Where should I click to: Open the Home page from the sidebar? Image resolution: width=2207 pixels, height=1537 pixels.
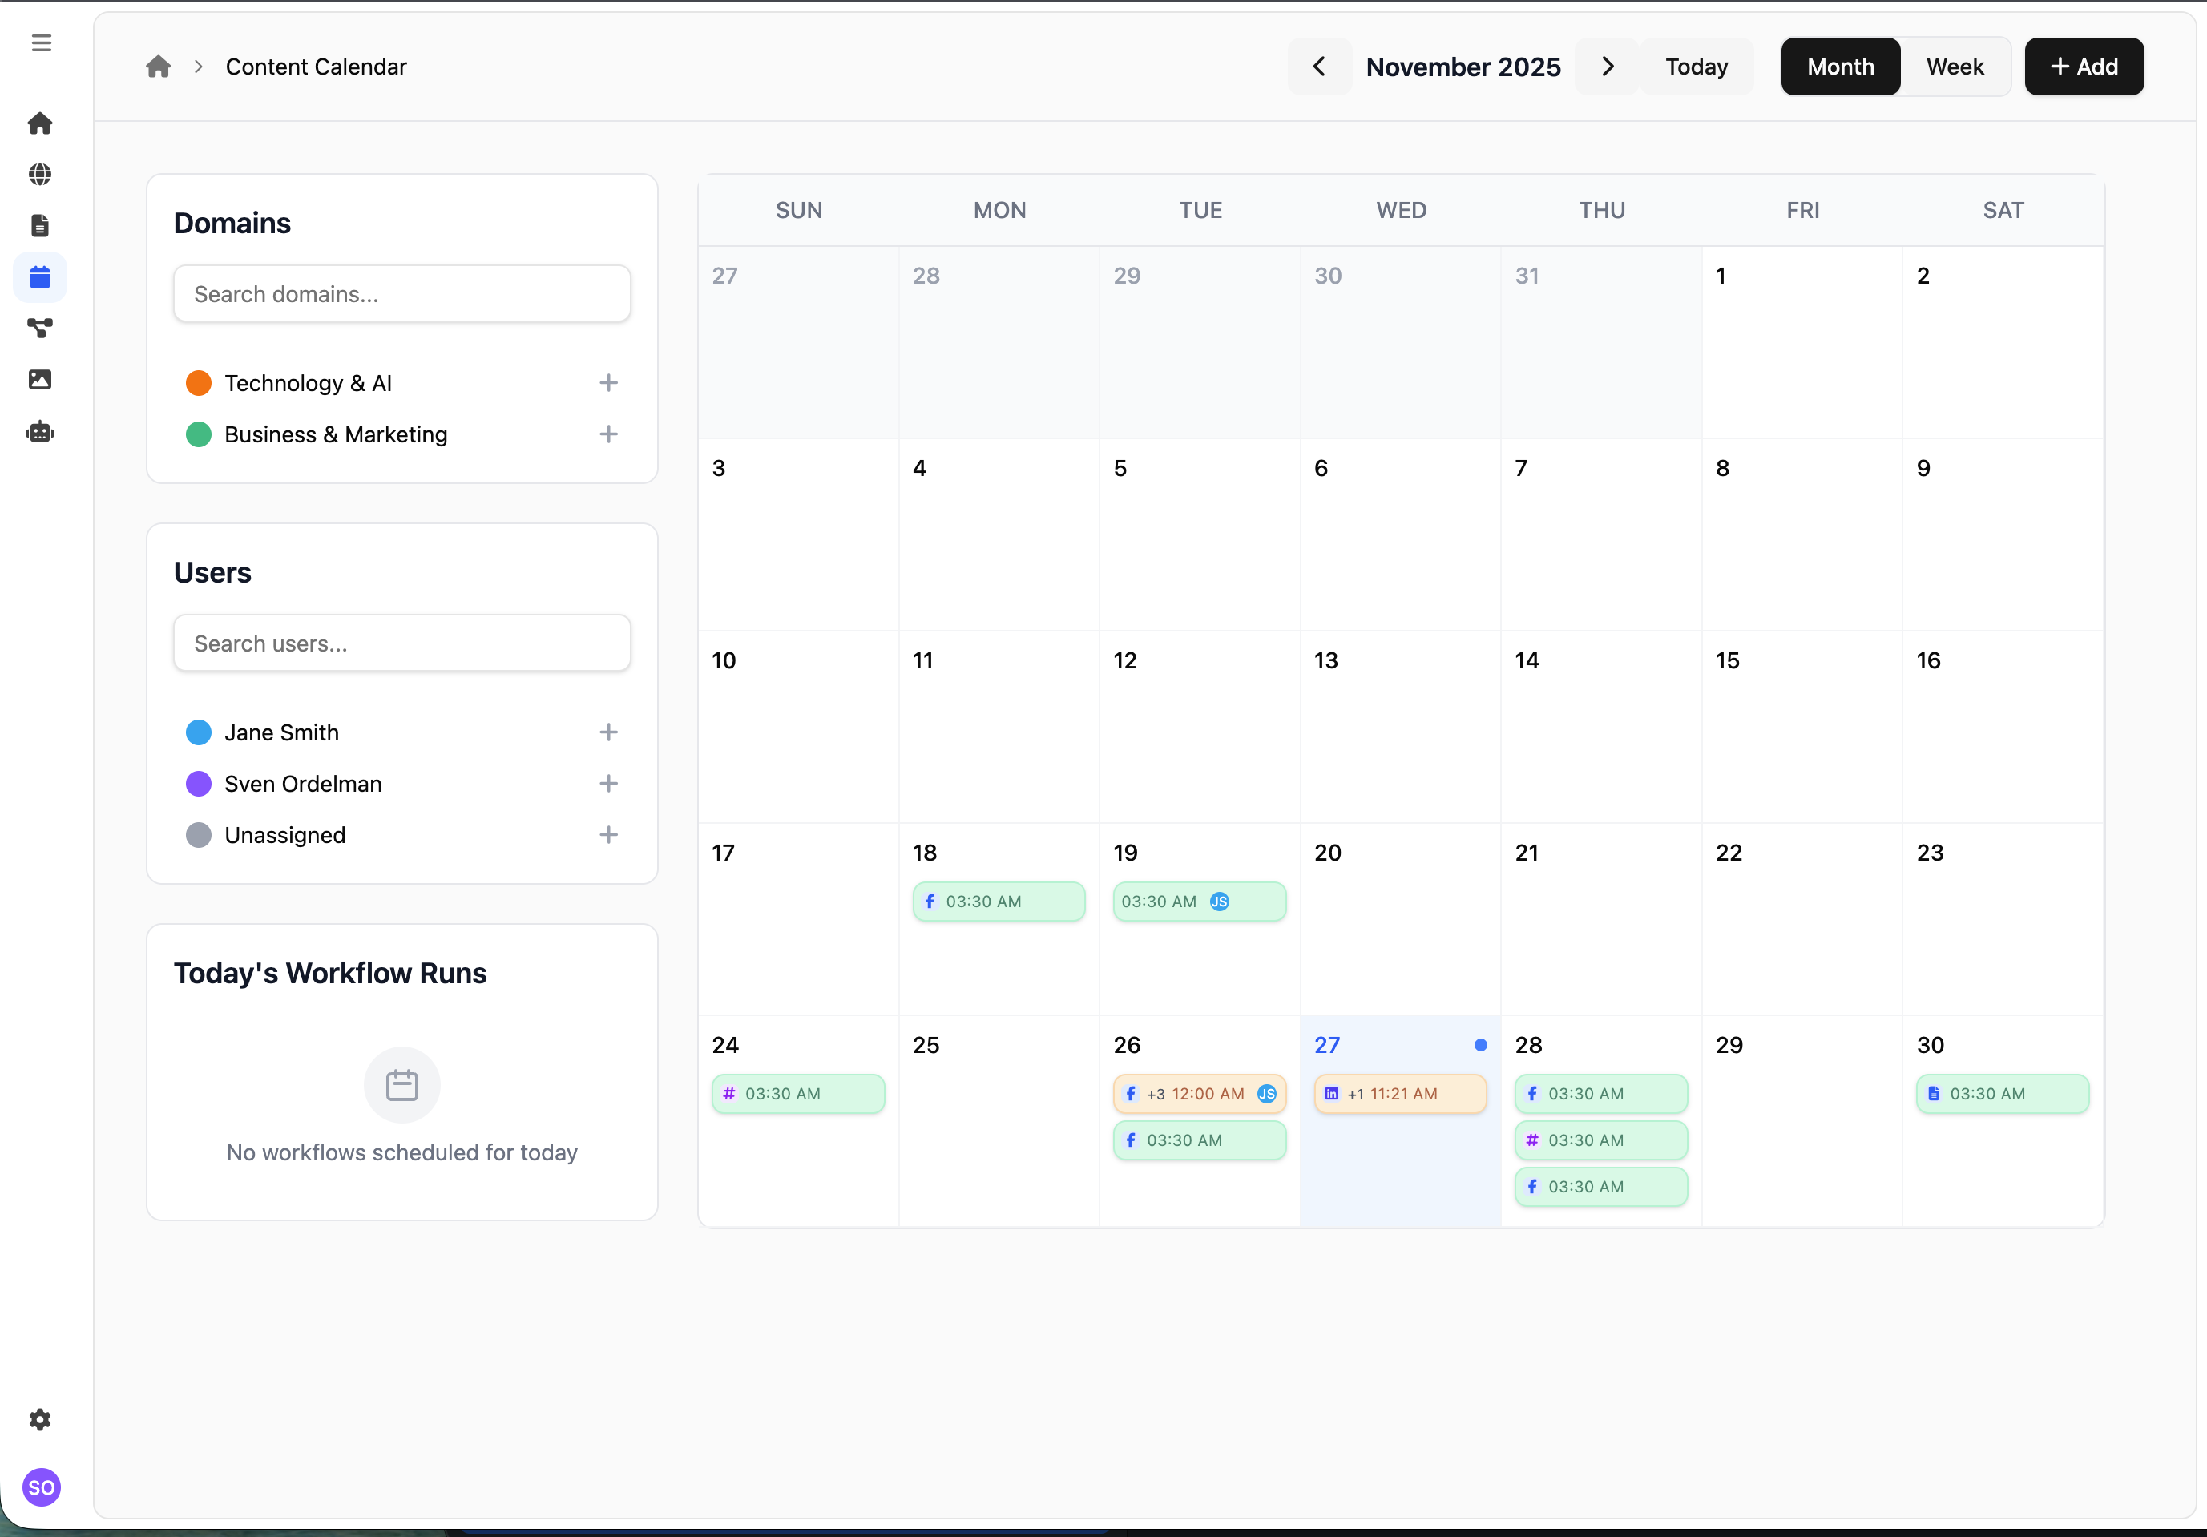[x=40, y=123]
